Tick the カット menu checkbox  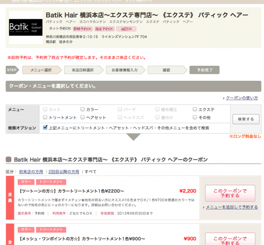click(x=45, y=109)
